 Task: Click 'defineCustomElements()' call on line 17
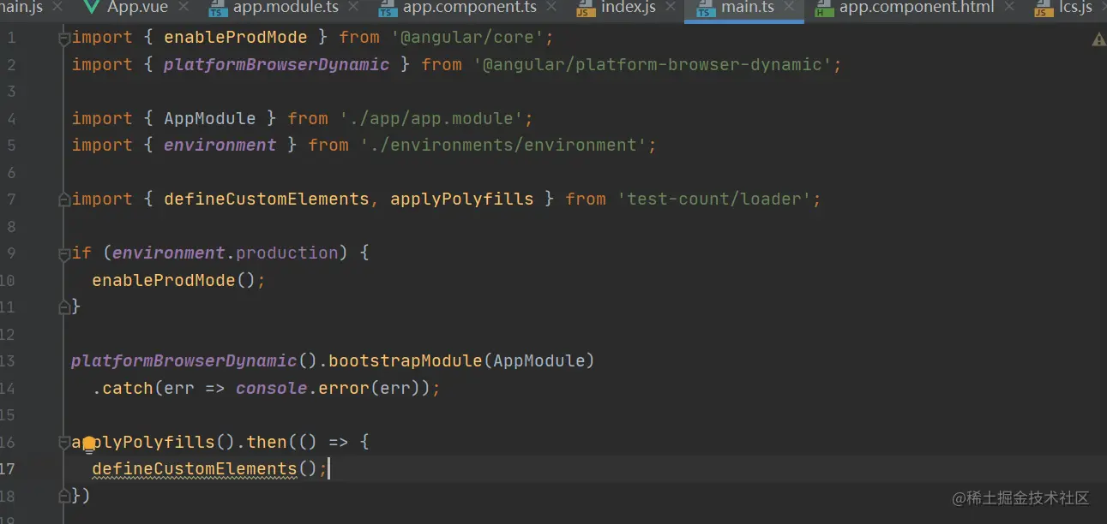[205, 469]
